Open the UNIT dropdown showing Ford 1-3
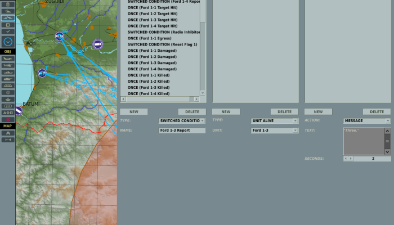Screen dimensions: 394x225 point(275,130)
